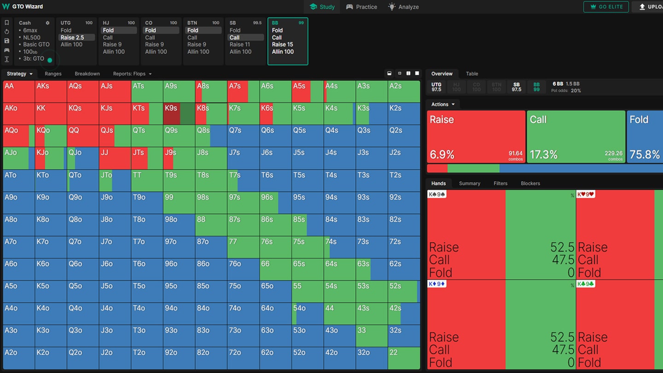663x373 pixels.
Task: Click the GO ELITE button
Action: 606,7
